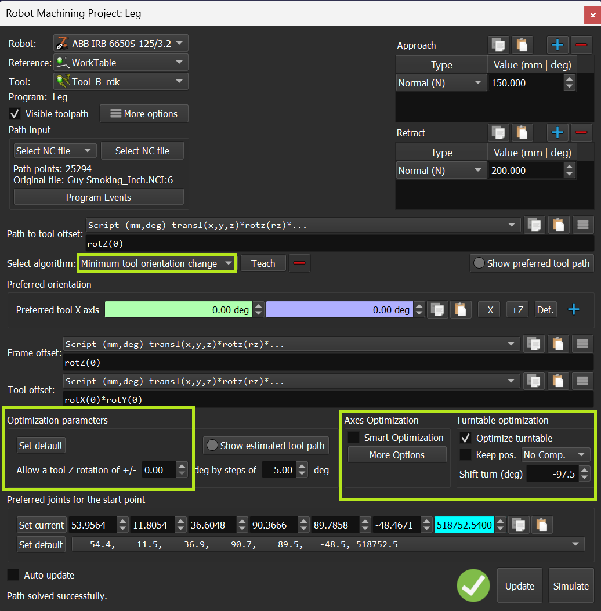Click the Update button
This screenshot has width=601, height=611.
click(x=519, y=586)
